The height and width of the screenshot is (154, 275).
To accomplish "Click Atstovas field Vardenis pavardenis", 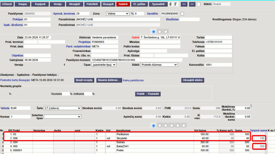I will click(105, 38).
